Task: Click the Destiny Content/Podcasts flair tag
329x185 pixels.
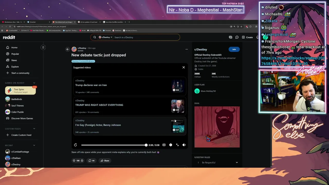Action: [83, 61]
